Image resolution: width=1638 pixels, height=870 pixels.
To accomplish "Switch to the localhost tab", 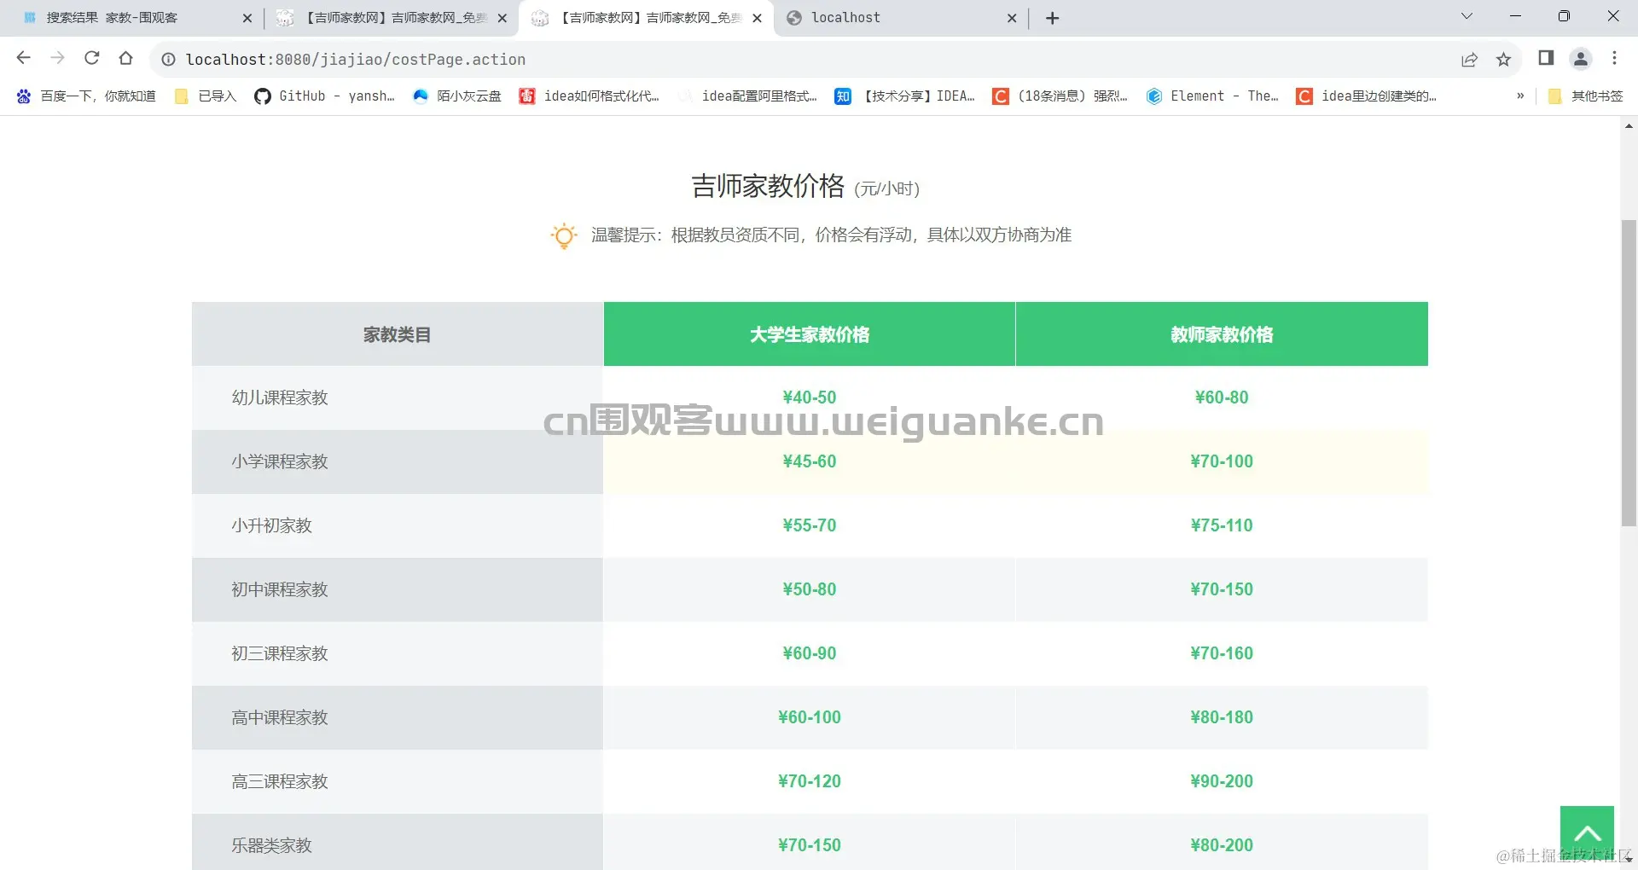I will pos(900,18).
